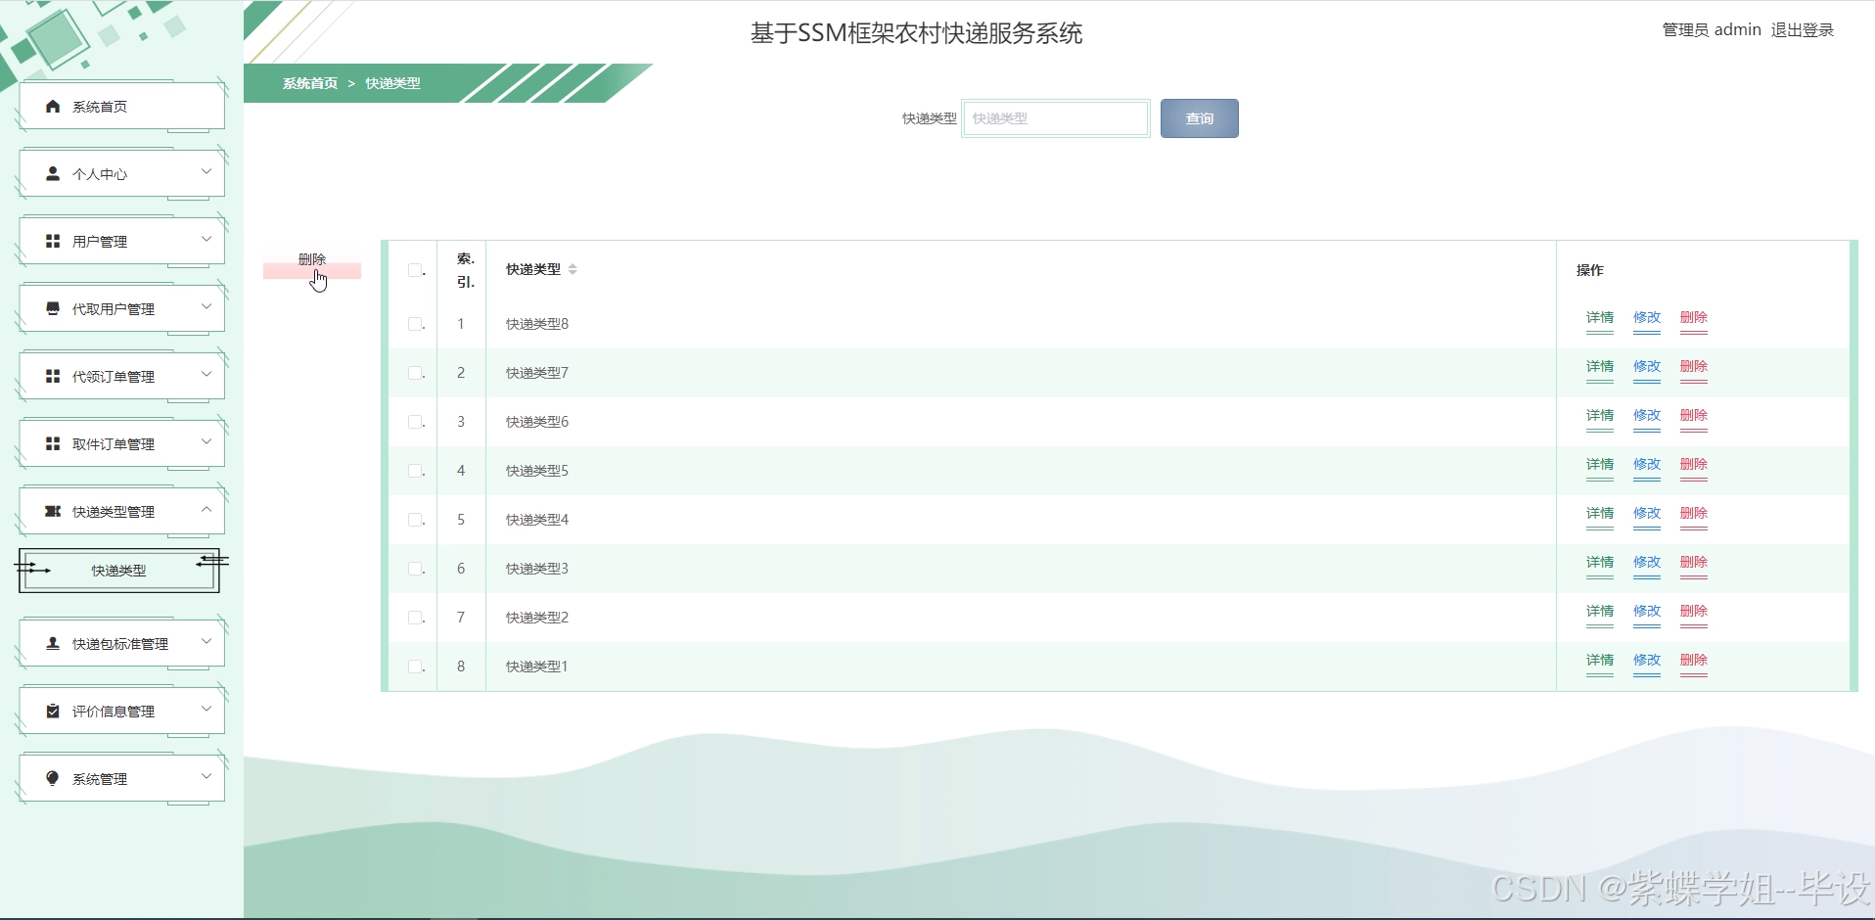Click the grid icon beside 取件订单管理
The width and height of the screenshot is (1875, 920).
tap(53, 443)
